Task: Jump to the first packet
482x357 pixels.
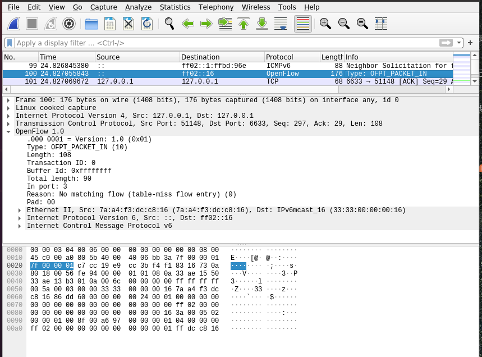Action: point(244,24)
